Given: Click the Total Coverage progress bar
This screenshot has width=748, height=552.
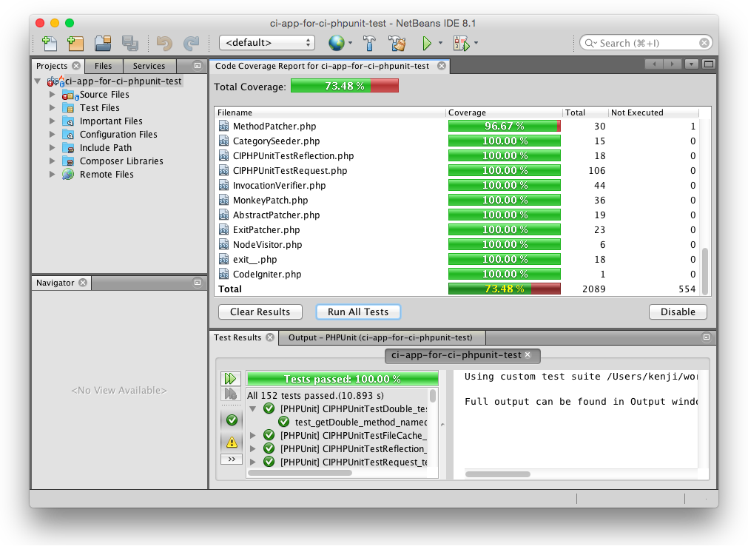Looking at the screenshot, I should (345, 85).
